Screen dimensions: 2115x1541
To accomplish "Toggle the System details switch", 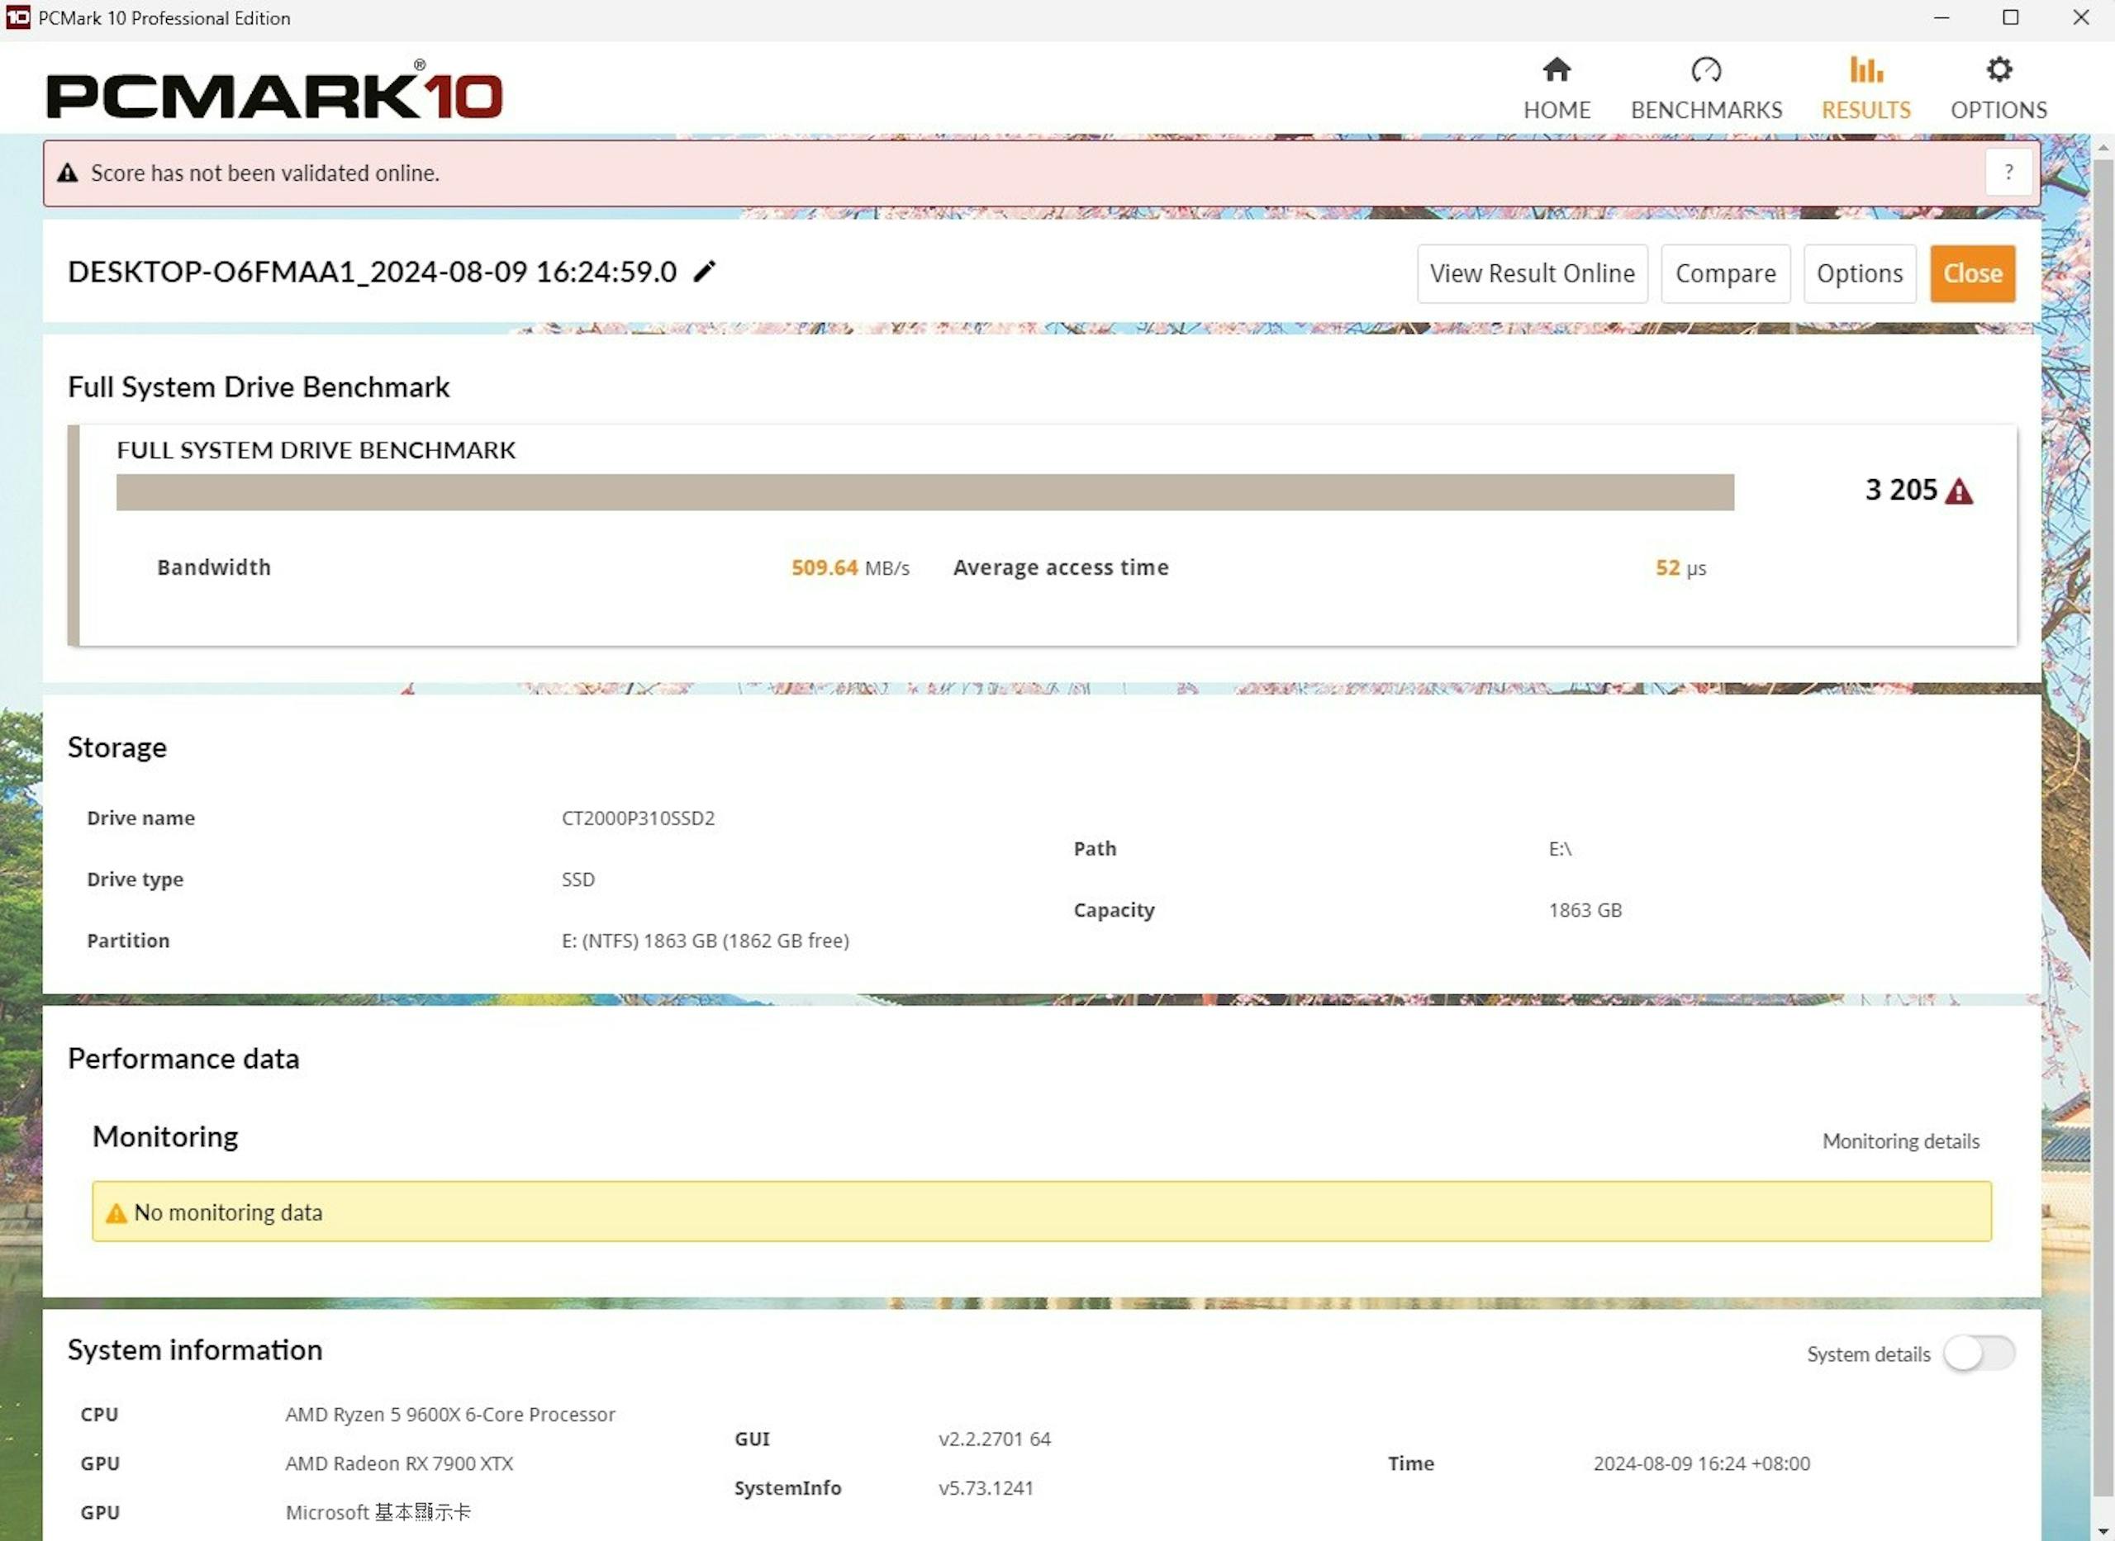I will point(1979,1354).
